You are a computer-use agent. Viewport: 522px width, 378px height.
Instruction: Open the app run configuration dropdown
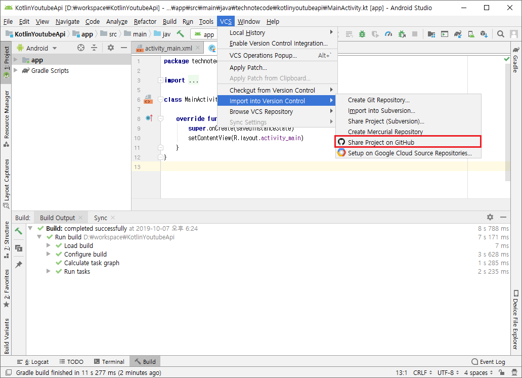(x=204, y=34)
